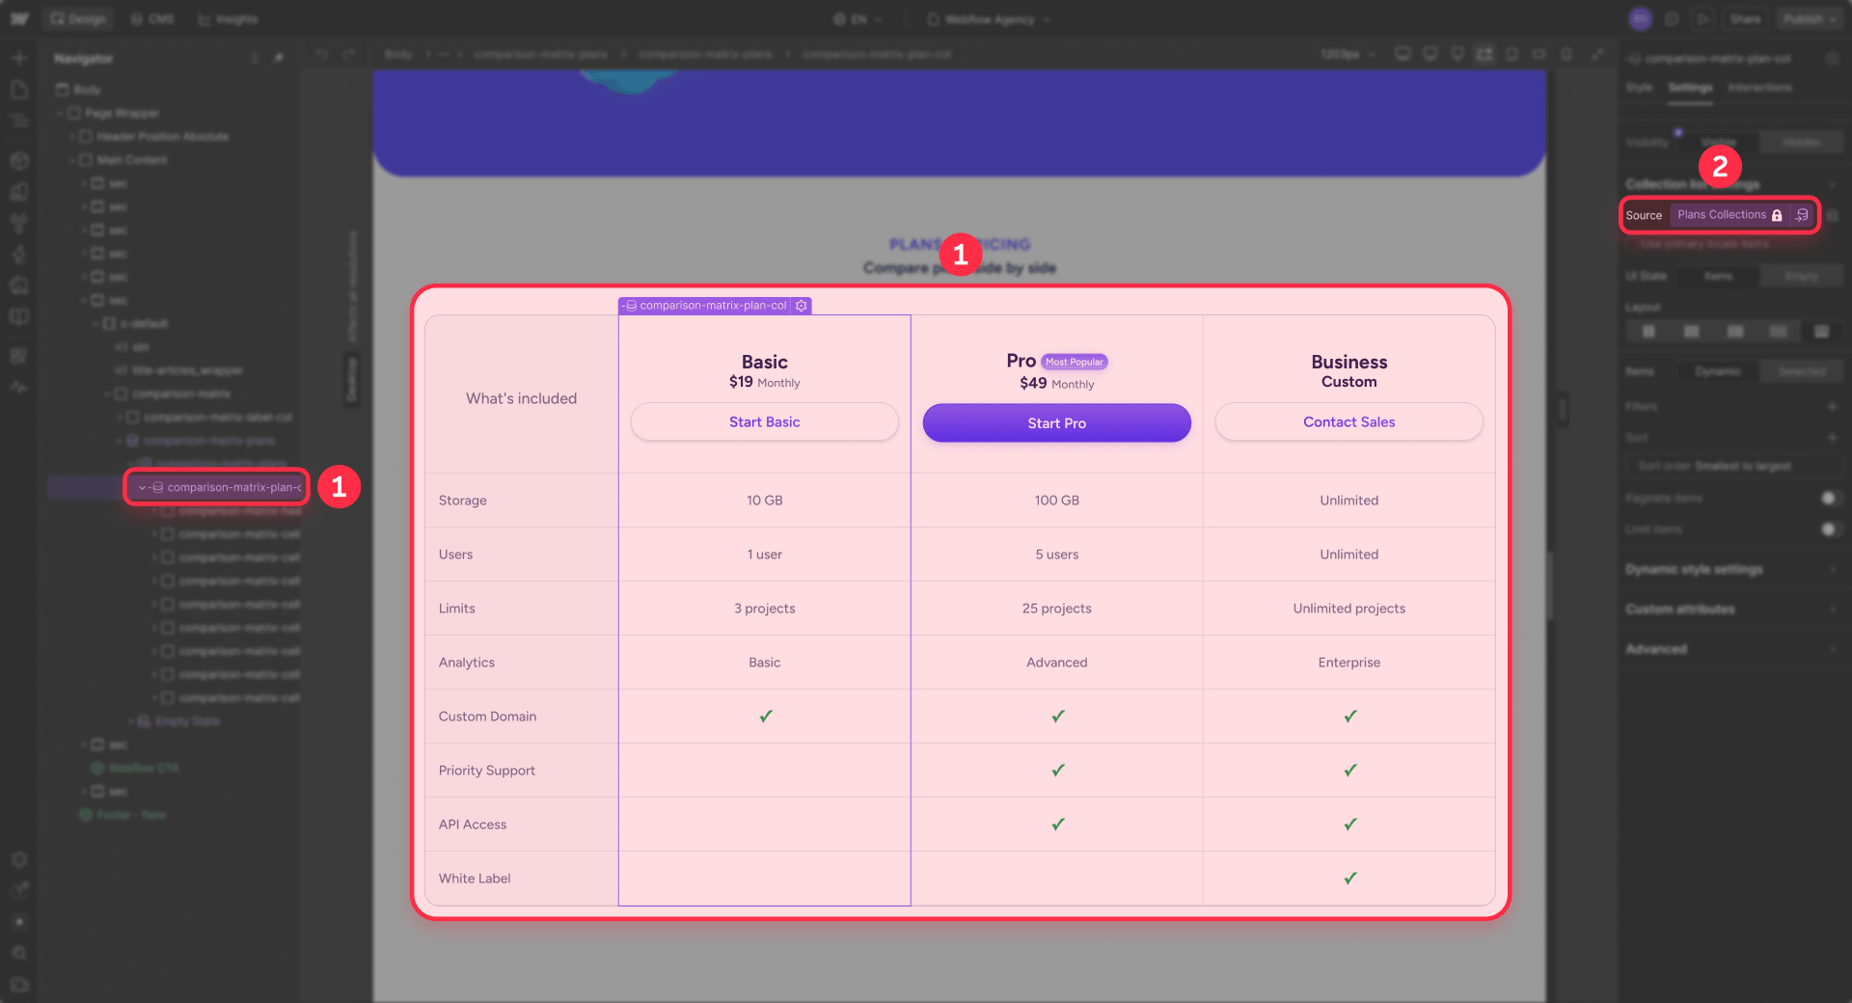Switch to Design mode
The width and height of the screenshot is (1852, 1003).
click(78, 19)
